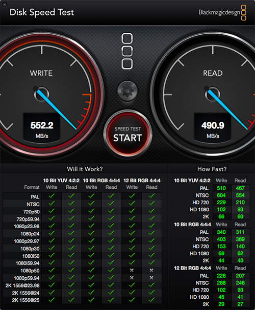Screen dimensions: 255x310
Task: Click the 1080p30 format row label
Action: click(x=30, y=249)
